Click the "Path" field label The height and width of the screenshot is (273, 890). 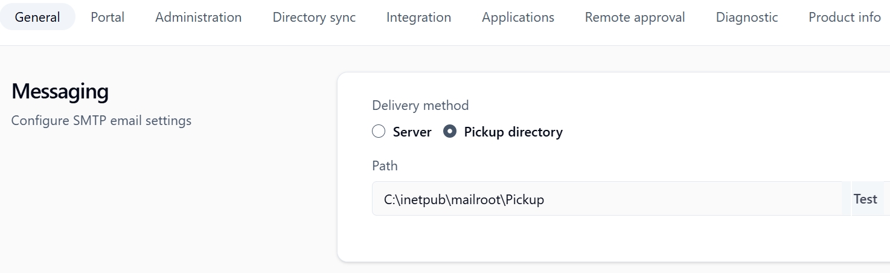tap(385, 165)
